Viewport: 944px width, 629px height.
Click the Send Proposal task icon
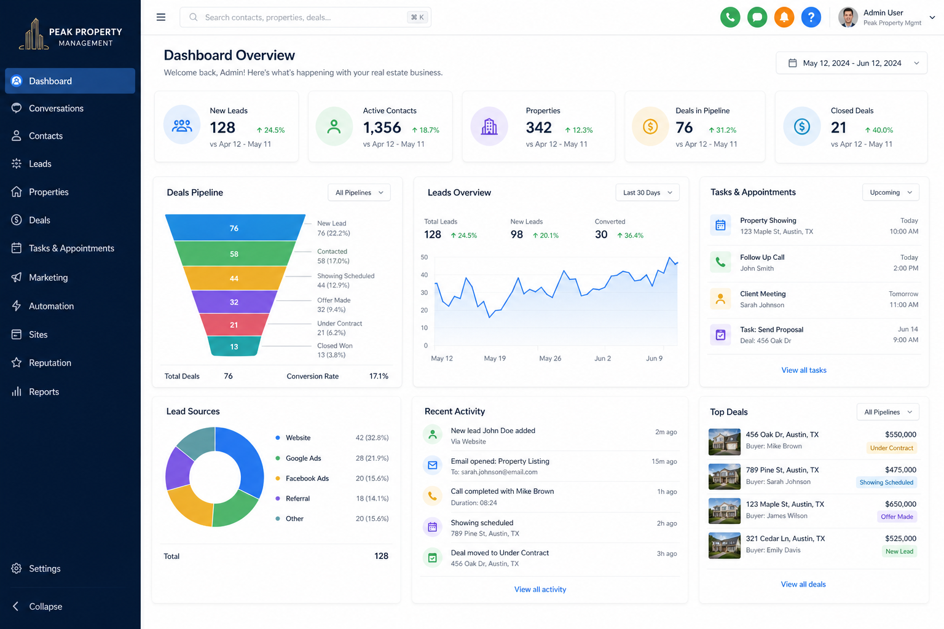pos(720,335)
